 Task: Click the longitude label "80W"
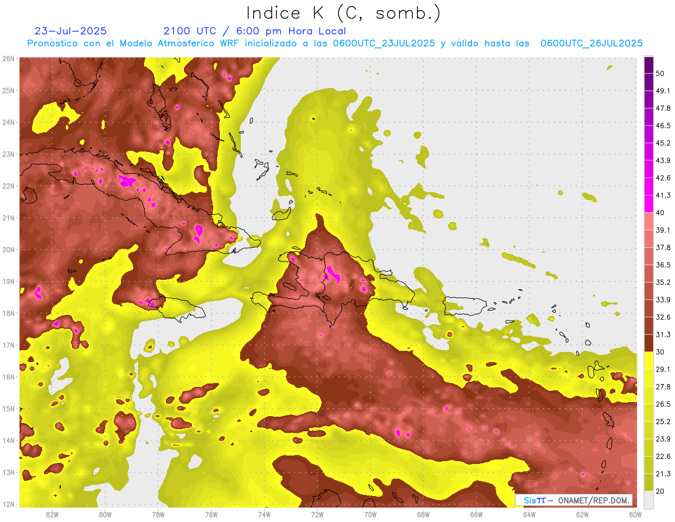tap(105, 514)
